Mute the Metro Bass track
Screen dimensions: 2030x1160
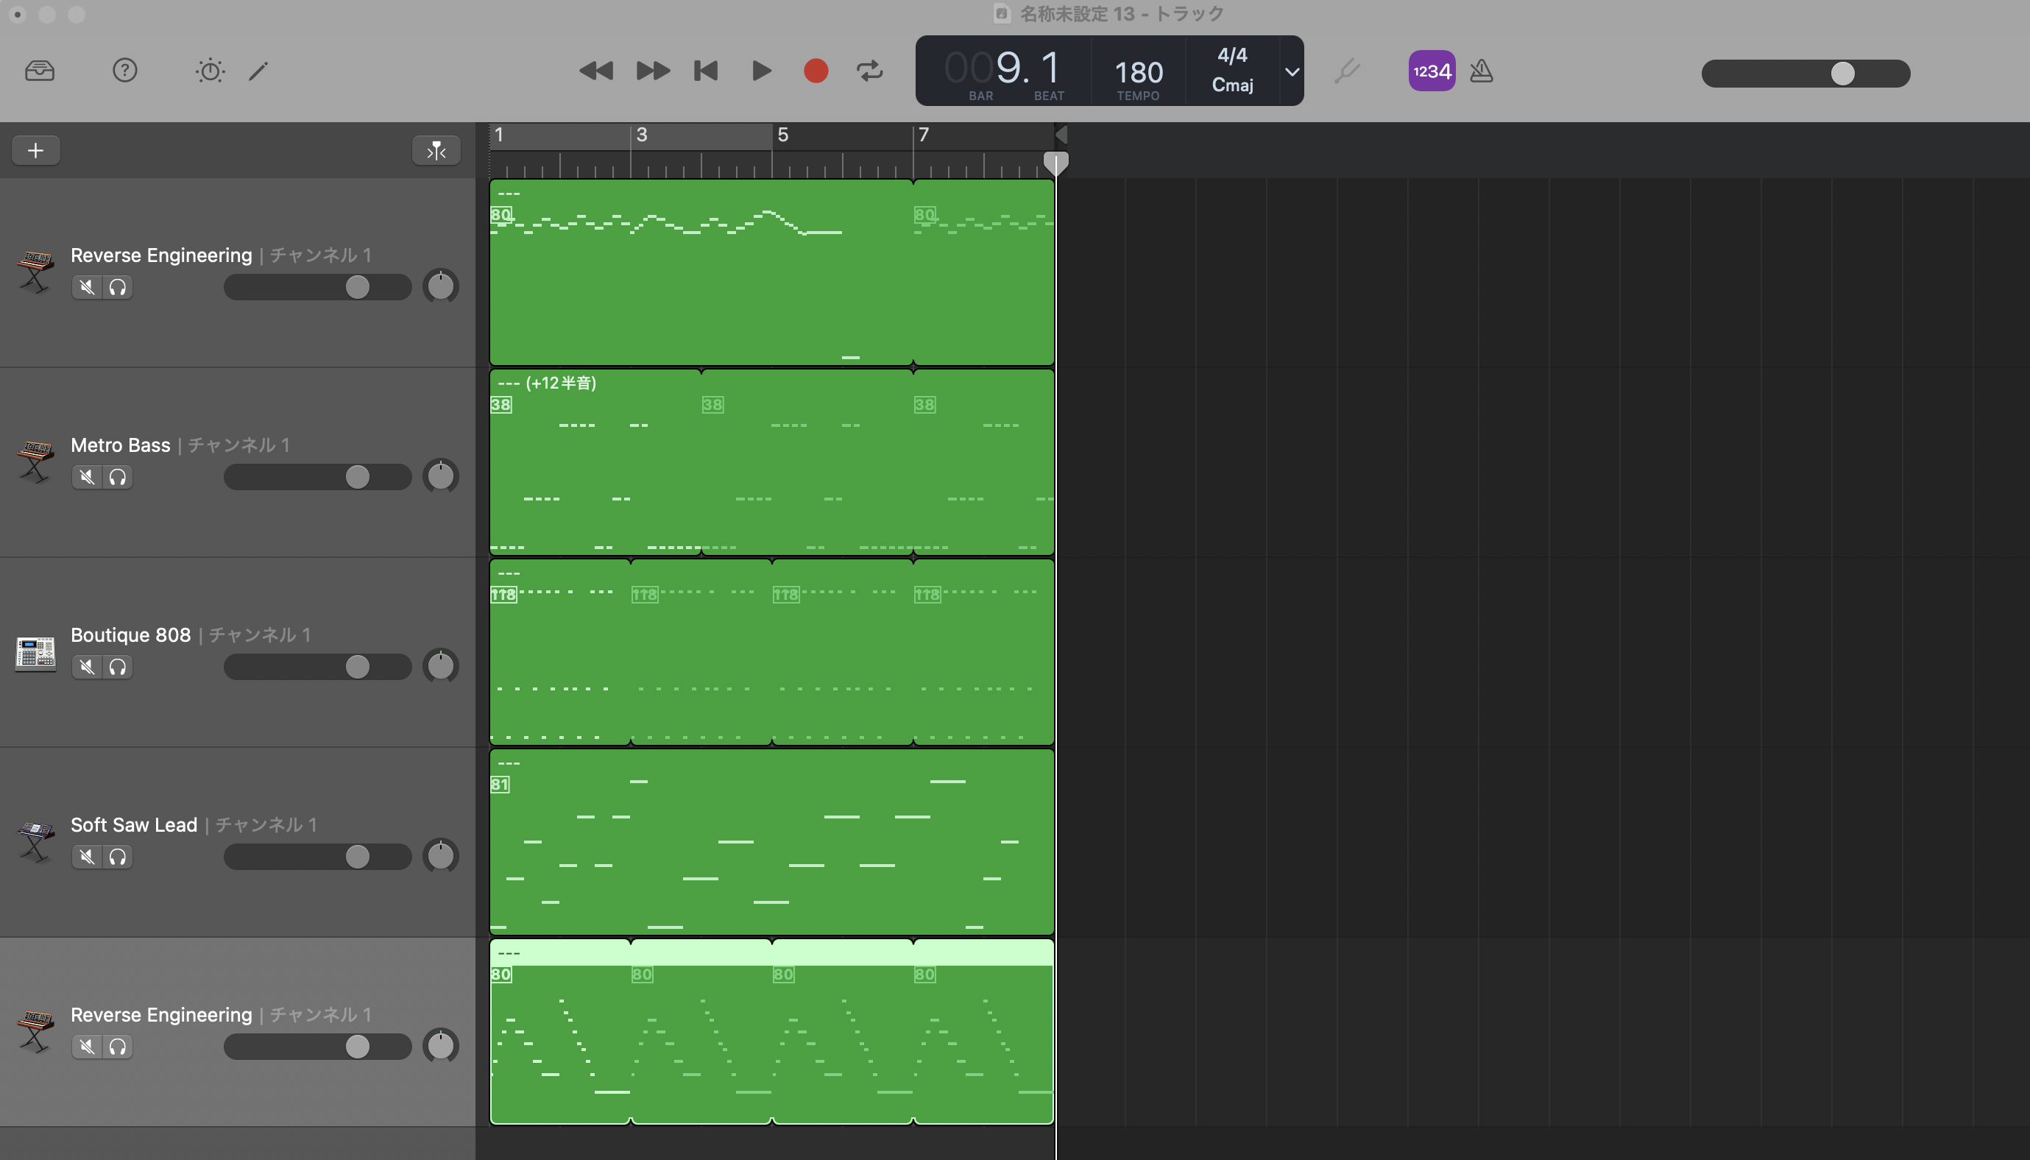[87, 477]
